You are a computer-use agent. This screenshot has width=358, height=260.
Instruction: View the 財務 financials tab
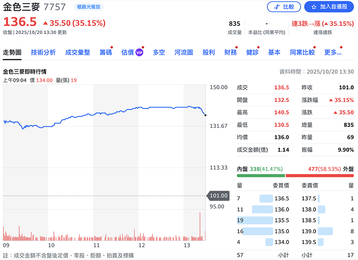230,52
